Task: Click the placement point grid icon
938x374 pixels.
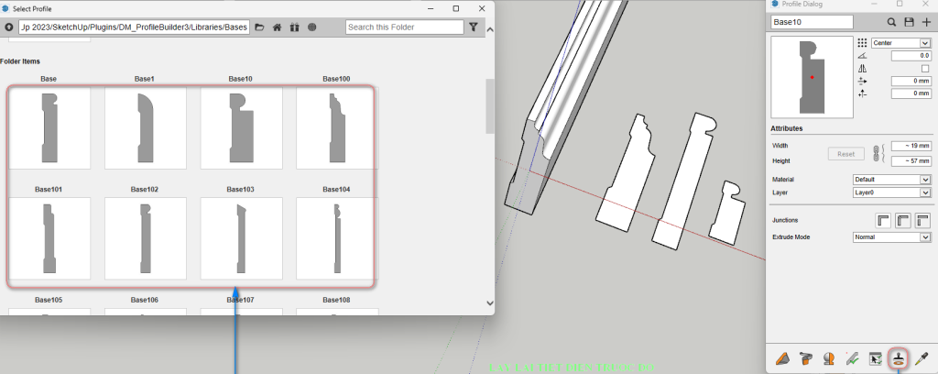Action: [x=862, y=43]
